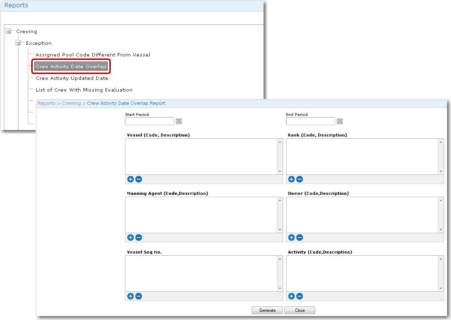Click minus icon under Manning Agent list

pos(139,238)
